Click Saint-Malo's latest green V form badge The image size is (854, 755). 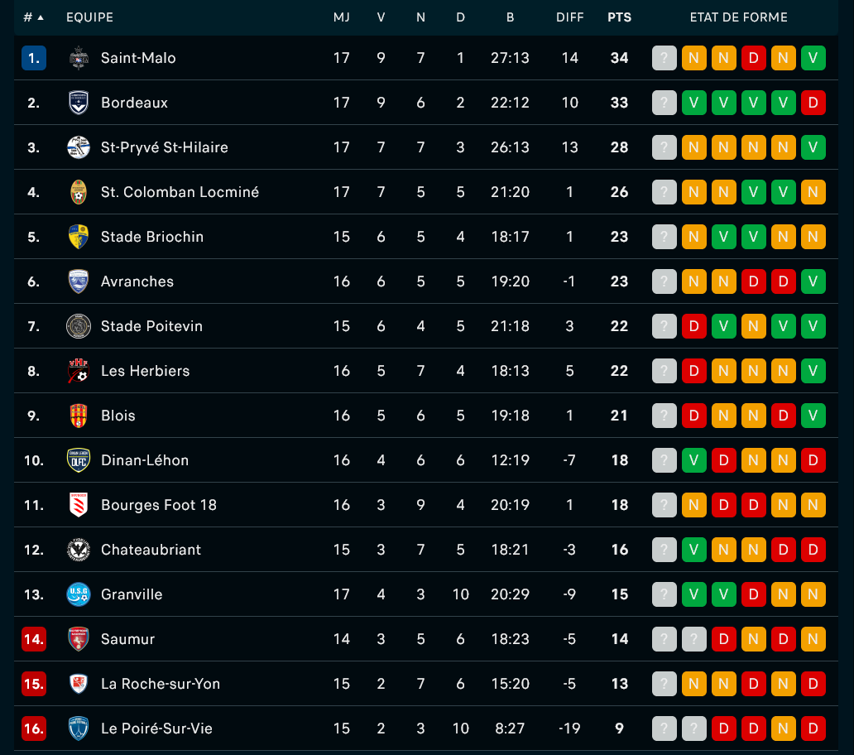tap(813, 58)
